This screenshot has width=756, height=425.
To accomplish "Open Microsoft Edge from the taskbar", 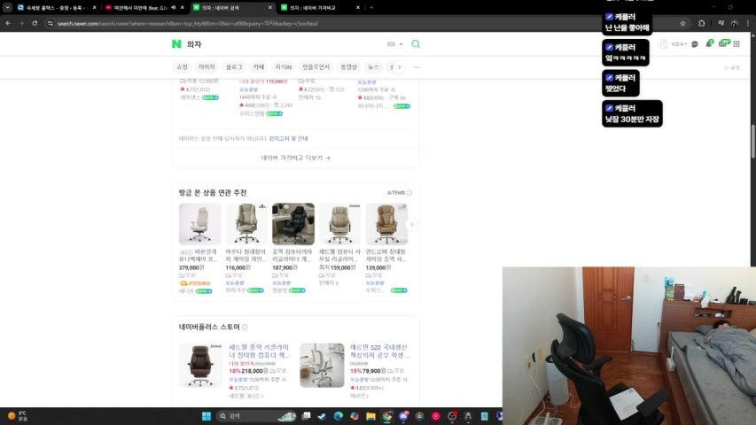I will (338, 416).
